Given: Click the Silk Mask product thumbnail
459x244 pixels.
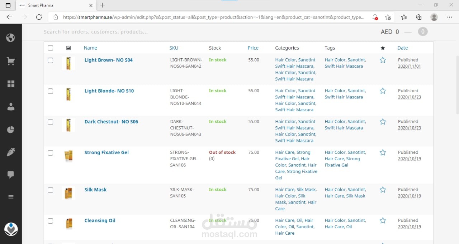Looking at the screenshot, I should click(68, 193).
